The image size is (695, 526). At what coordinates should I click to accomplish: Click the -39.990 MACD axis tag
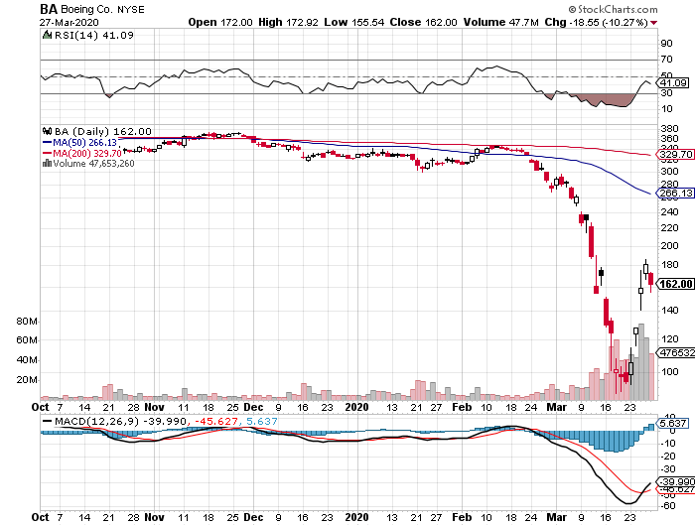point(675,481)
